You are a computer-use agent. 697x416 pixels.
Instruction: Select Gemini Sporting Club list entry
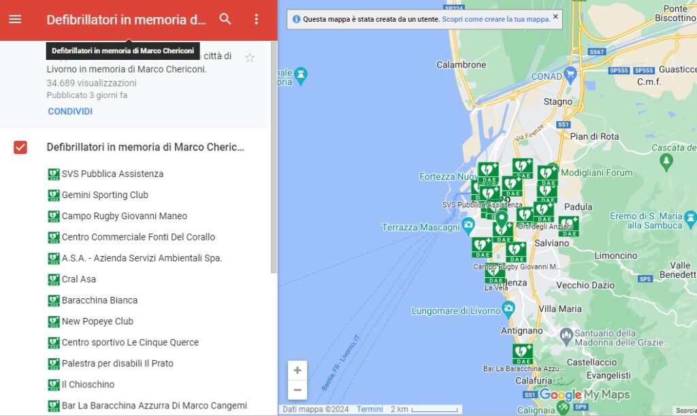(105, 195)
